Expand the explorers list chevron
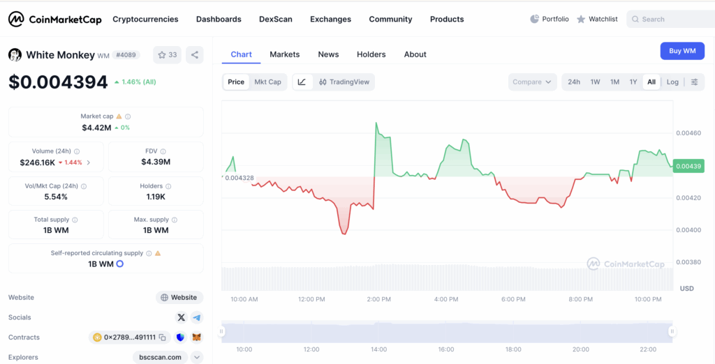 tap(197, 357)
